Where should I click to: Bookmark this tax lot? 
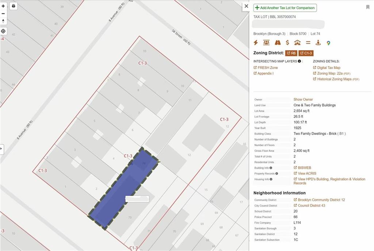tap(368, 7)
